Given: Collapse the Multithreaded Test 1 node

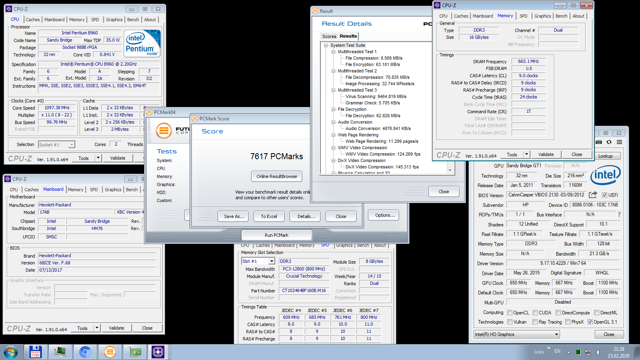Looking at the screenshot, I should (x=334, y=52).
